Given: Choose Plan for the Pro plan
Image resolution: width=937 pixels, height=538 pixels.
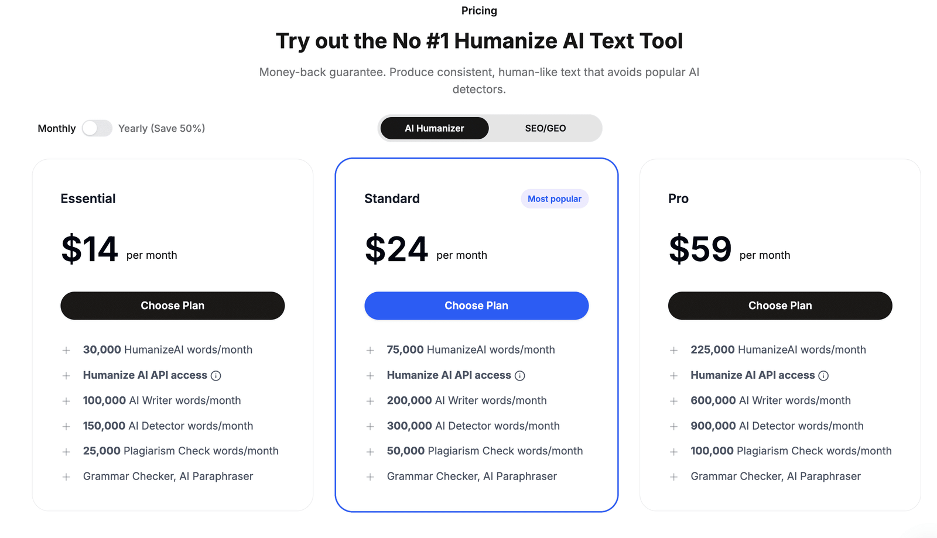Looking at the screenshot, I should [779, 305].
